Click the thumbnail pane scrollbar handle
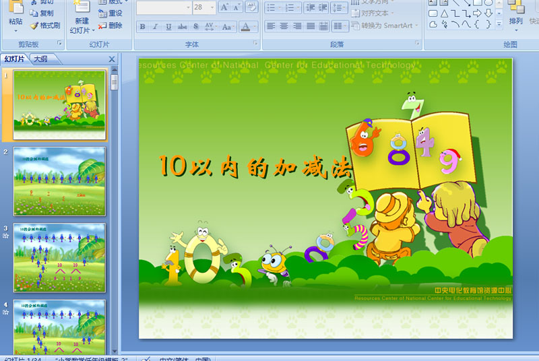This screenshot has height=361, width=539. click(x=115, y=82)
